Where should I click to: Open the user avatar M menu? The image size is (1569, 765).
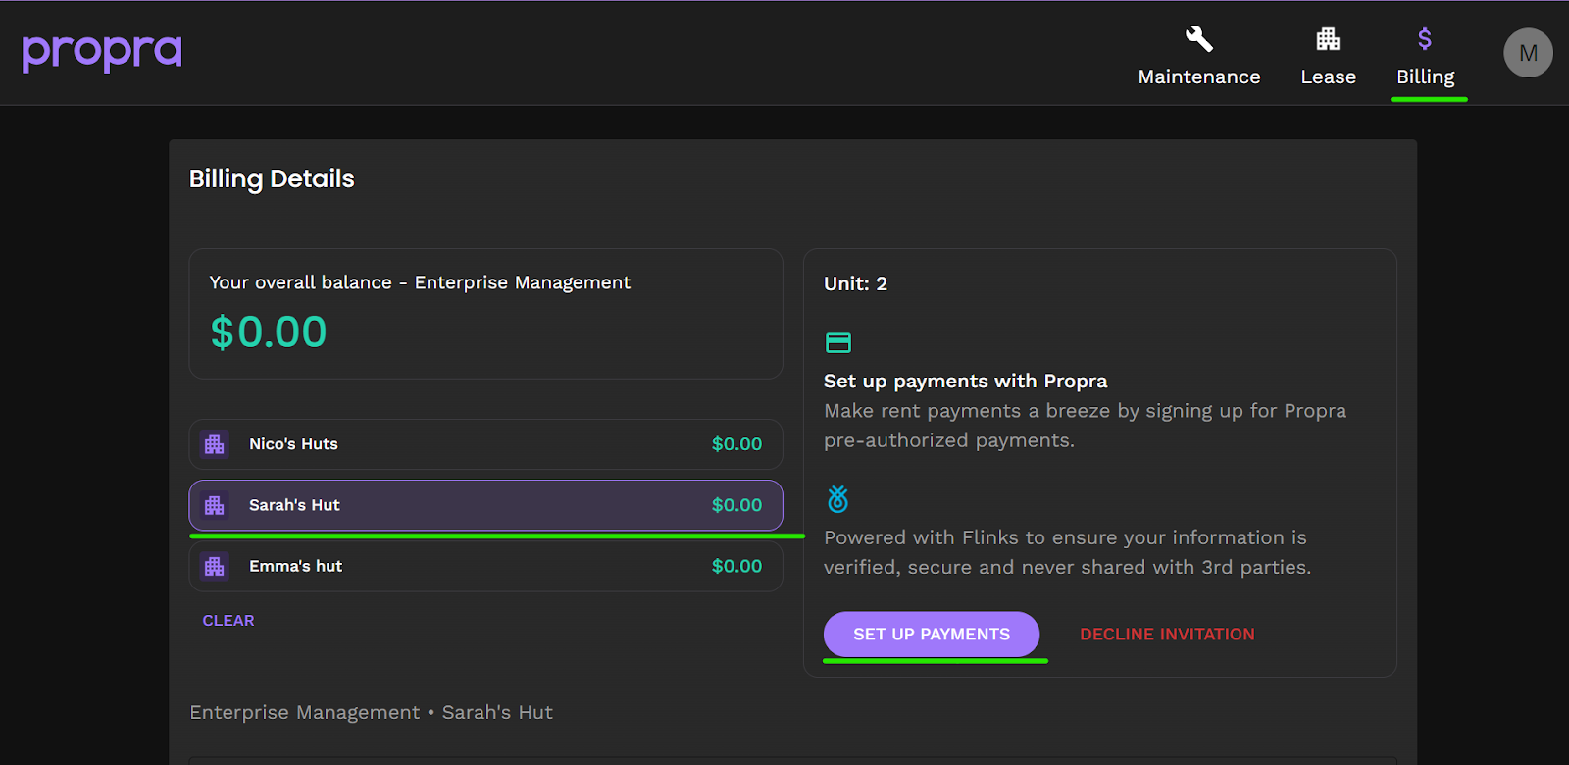[x=1528, y=53]
